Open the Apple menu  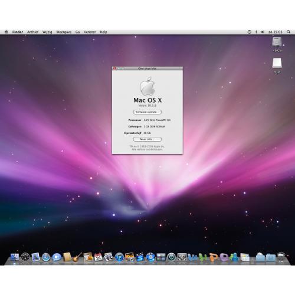(x=6, y=32)
